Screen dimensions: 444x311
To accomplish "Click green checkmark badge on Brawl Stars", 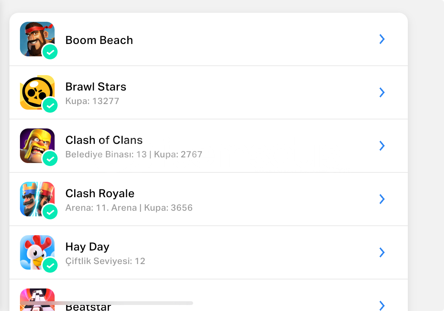I will 50,106.
